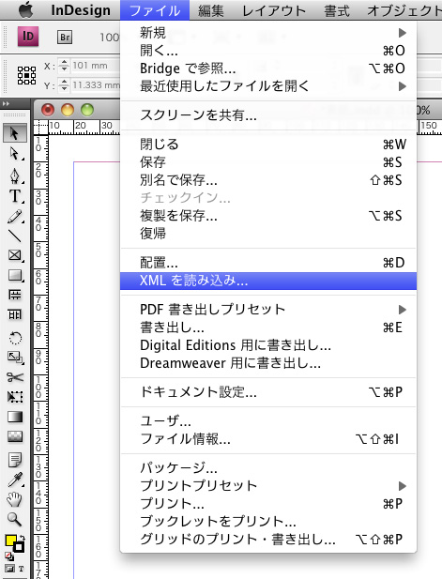
Task: Select the Free Transform tool
Action: 15,397
